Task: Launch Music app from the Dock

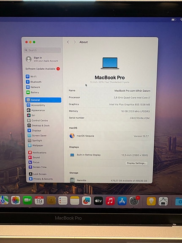Action: coord(110,201)
